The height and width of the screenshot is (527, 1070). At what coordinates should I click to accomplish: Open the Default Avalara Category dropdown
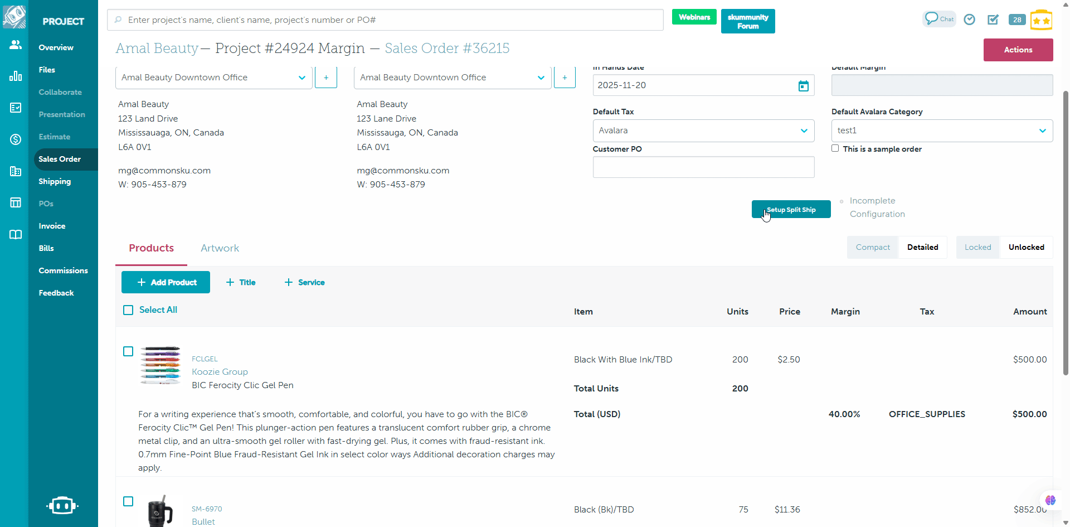[942, 130]
